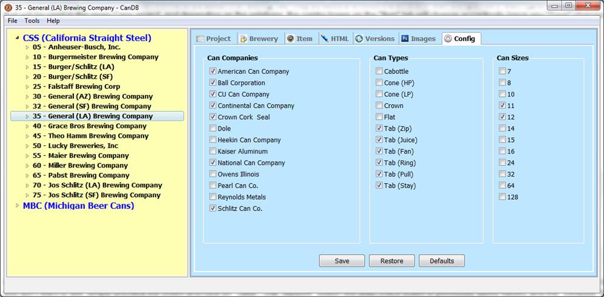Select 65 - Pabst Brewing Company
Viewport: 604px width, 297px height.
click(x=81, y=175)
